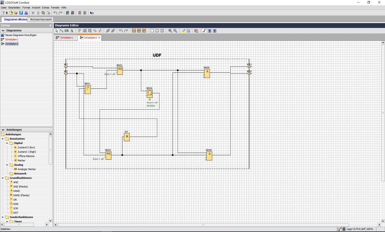Open the SF special functions palette
Screen dimensions: 385x232
click(x=144, y=30)
